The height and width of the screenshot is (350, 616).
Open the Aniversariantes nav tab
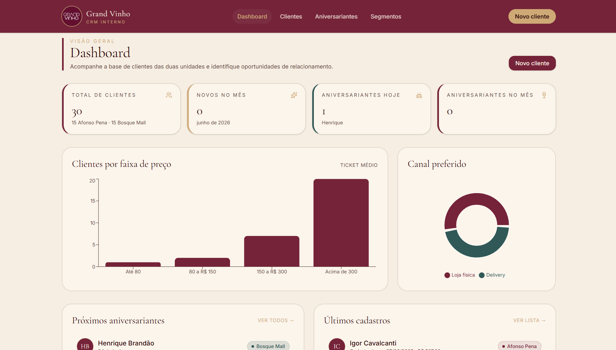[x=336, y=17]
